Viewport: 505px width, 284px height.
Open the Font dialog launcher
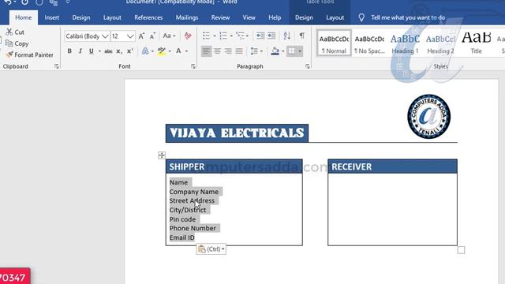coord(193,66)
